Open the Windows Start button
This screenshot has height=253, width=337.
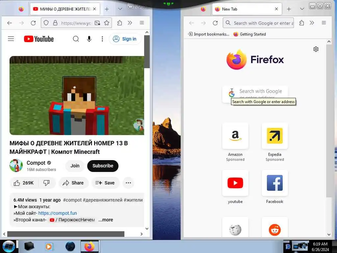tap(8, 246)
